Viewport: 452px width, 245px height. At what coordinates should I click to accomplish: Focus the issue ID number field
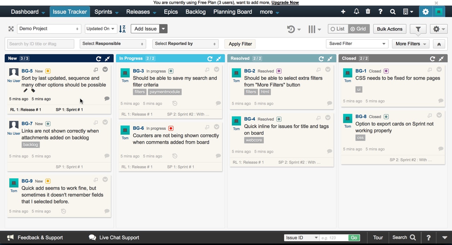coord(334,238)
